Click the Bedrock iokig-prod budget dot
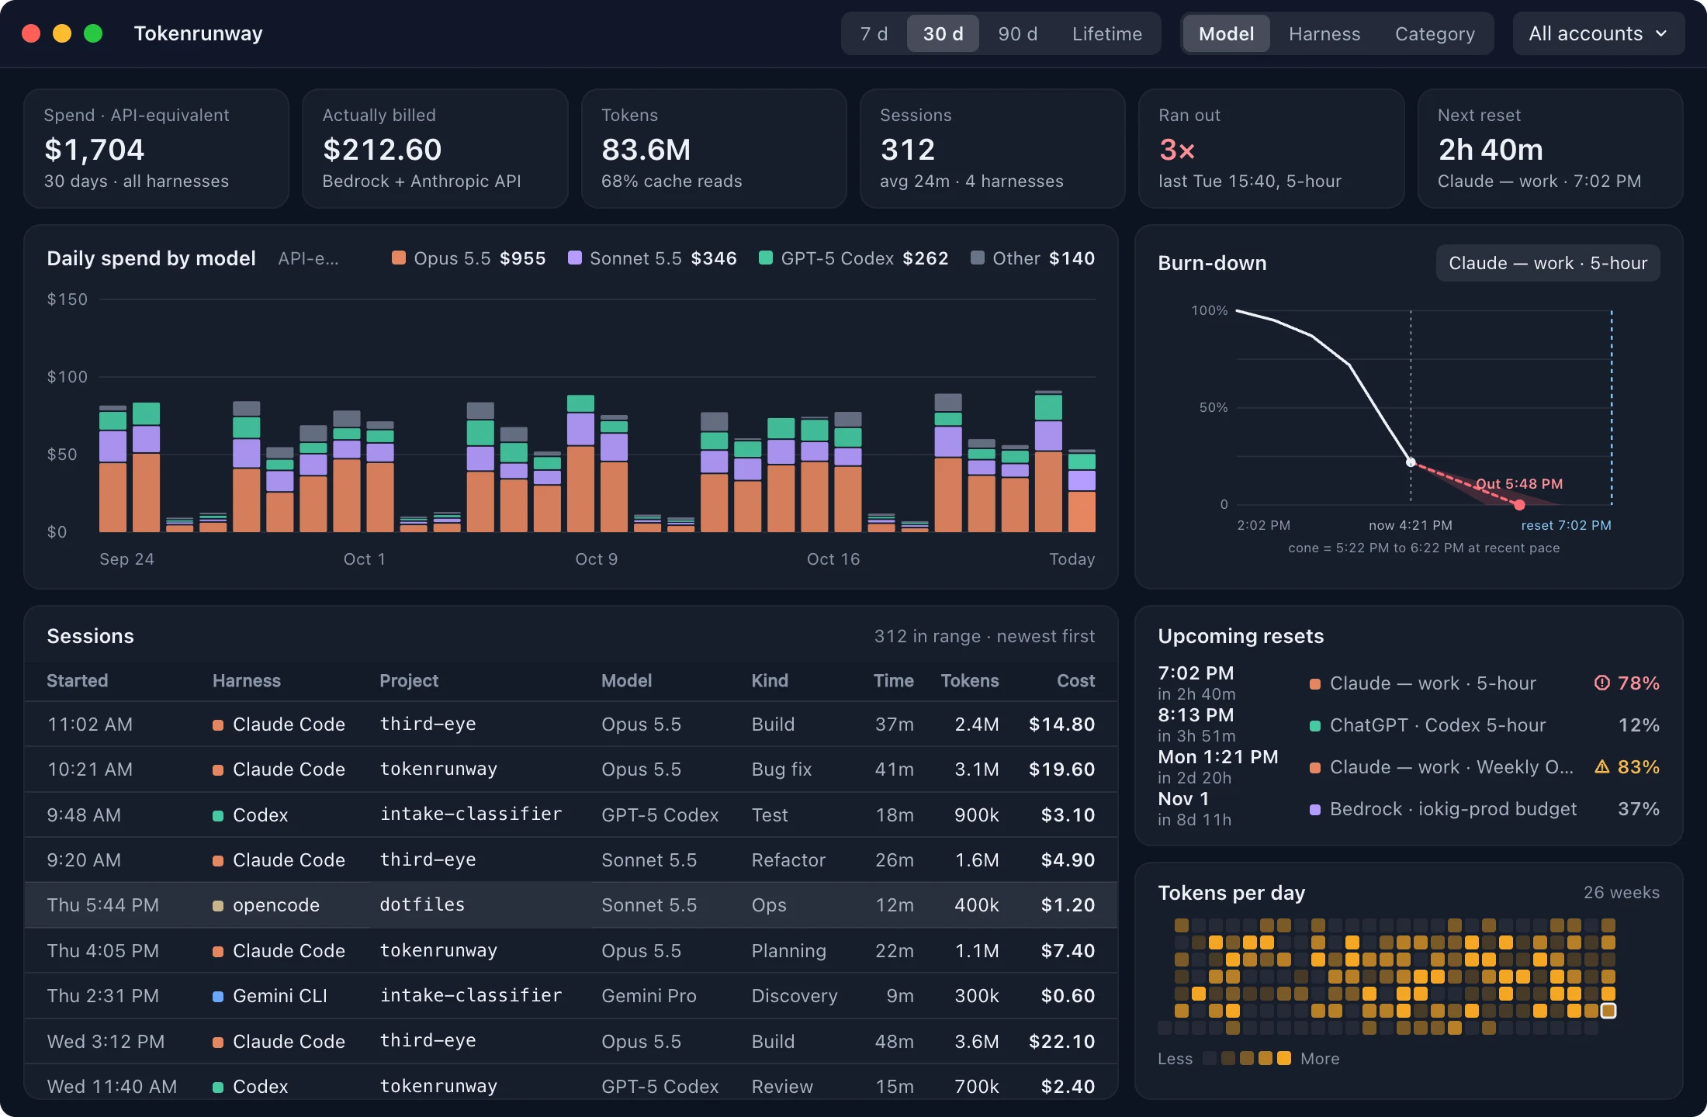 point(1315,809)
